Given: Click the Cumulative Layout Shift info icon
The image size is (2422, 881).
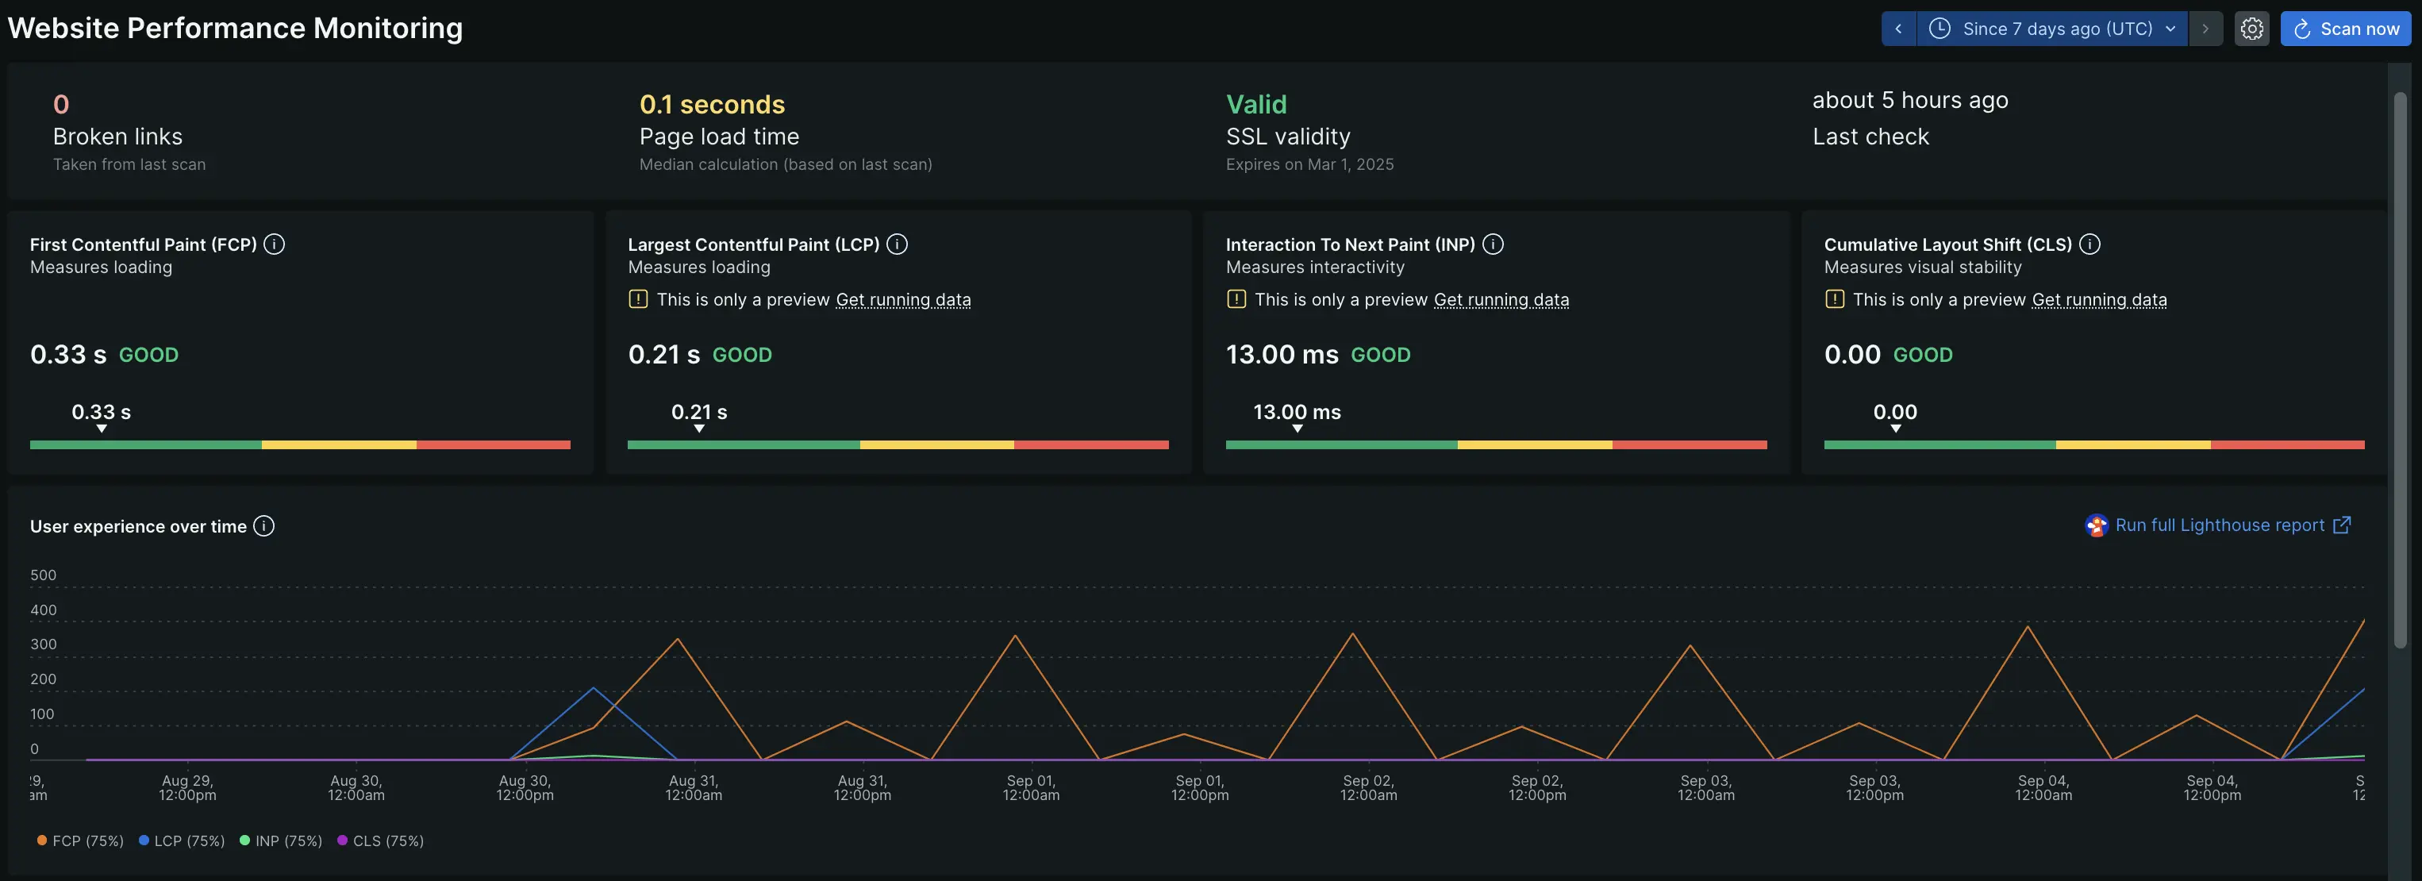Looking at the screenshot, I should [x=2089, y=244].
